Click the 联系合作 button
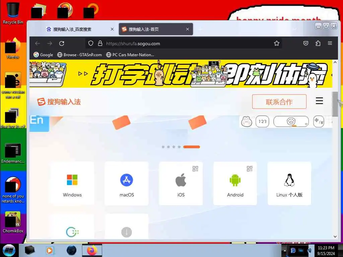The width and height of the screenshot is (343, 257). (279, 102)
